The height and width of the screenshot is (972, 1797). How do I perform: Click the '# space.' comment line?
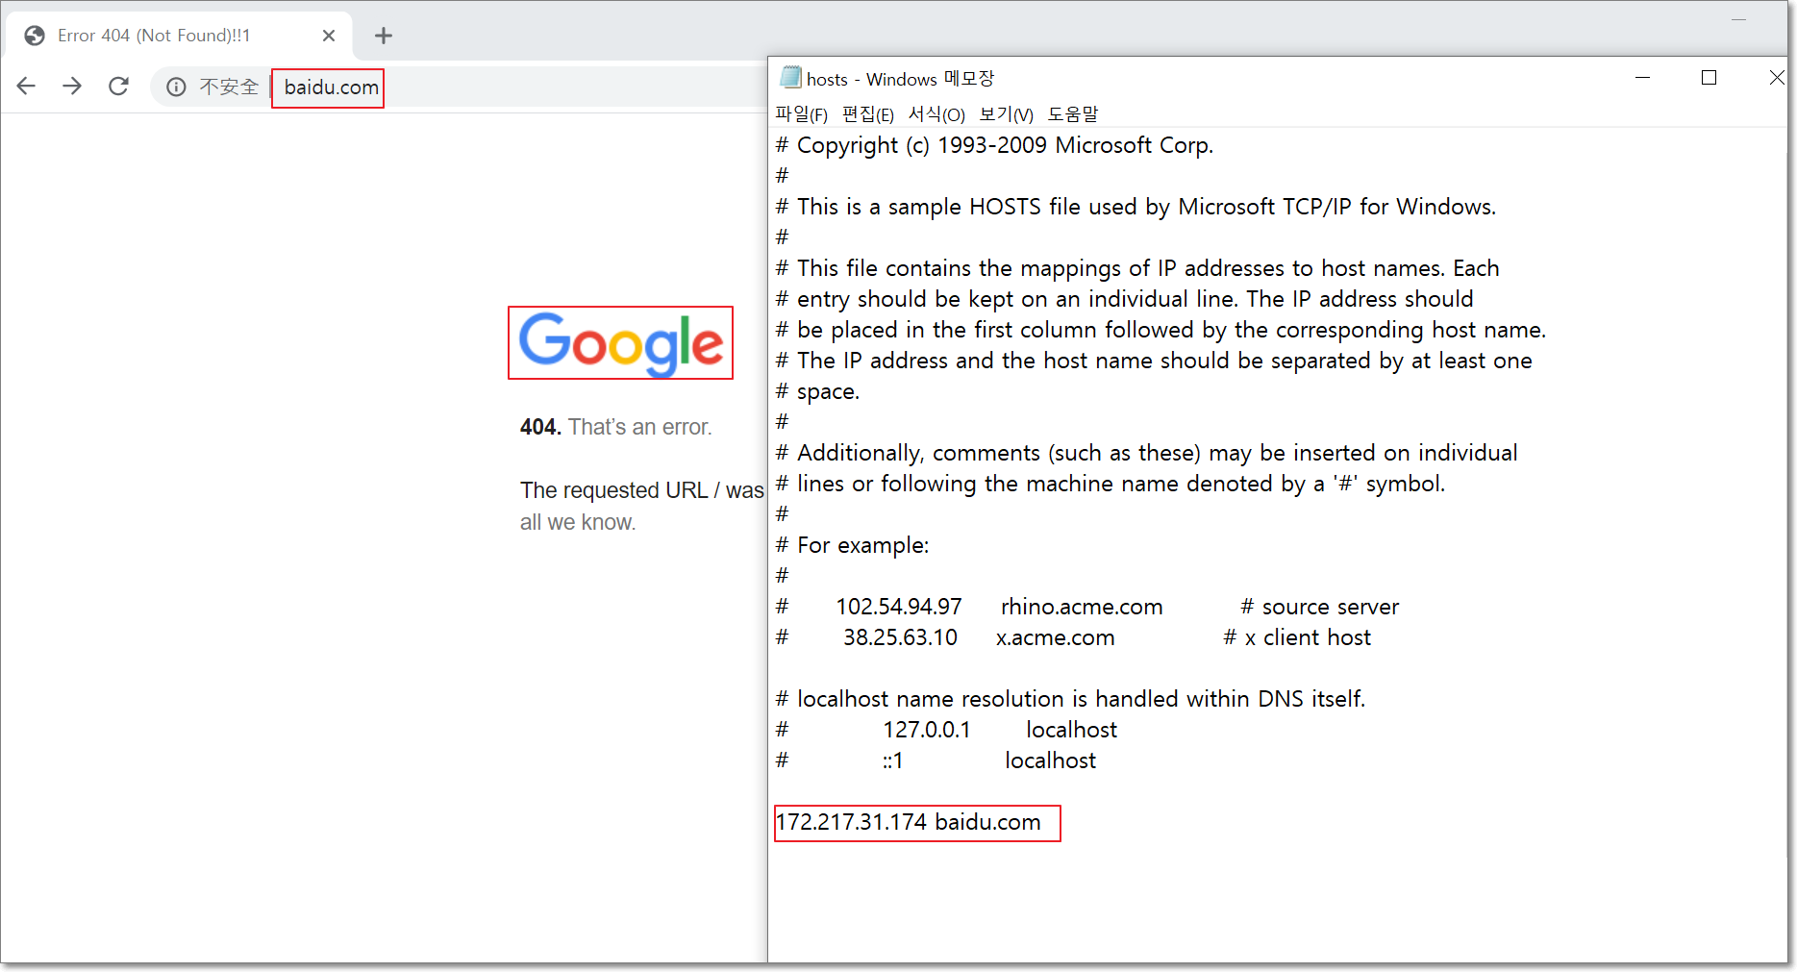coord(818,391)
